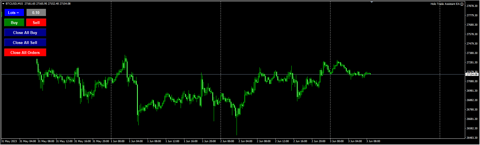Click the 1 Jun 00:00 time label
The height and width of the screenshot is (145, 480).
tap(118, 141)
